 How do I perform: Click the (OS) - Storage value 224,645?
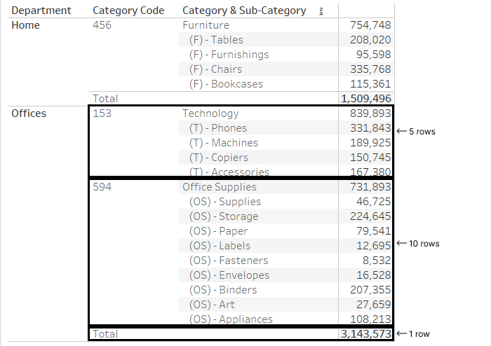click(370, 216)
